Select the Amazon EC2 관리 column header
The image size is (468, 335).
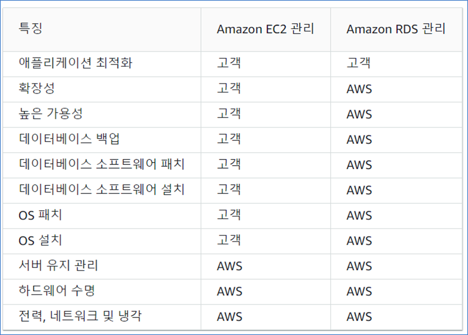(x=265, y=29)
